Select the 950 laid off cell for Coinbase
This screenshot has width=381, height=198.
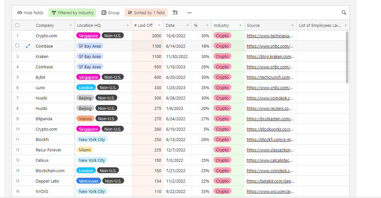pos(147,67)
